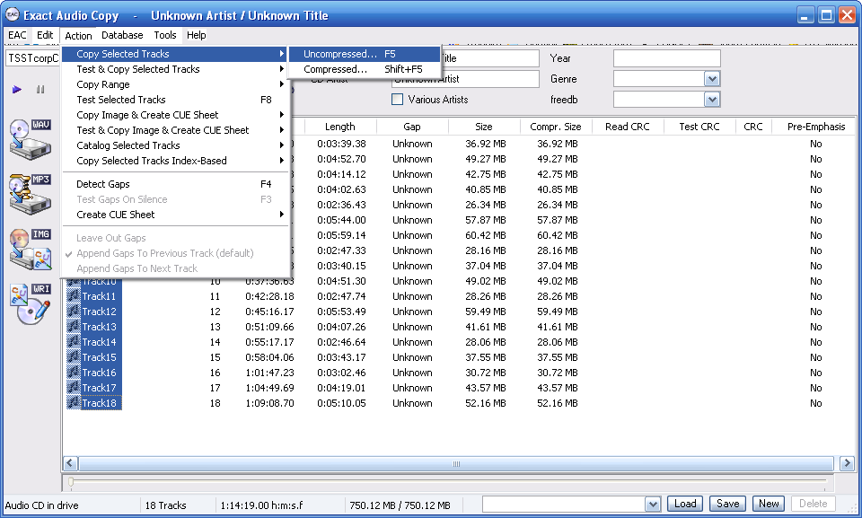Viewport: 862px width, 518px height.
Task: Click the EAC title bar application icon
Action: [x=12, y=15]
